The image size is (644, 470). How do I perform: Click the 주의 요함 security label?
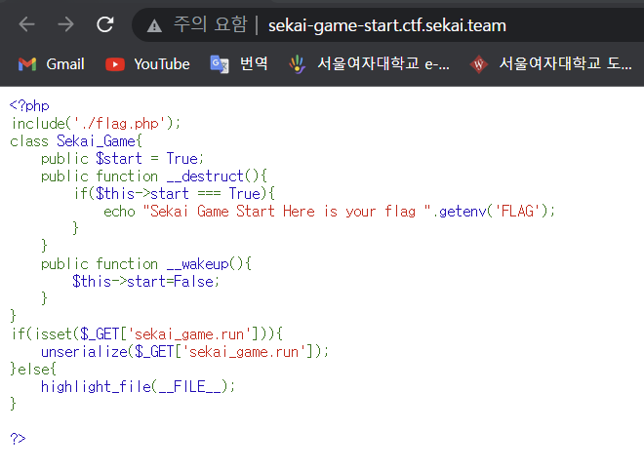coord(211,24)
